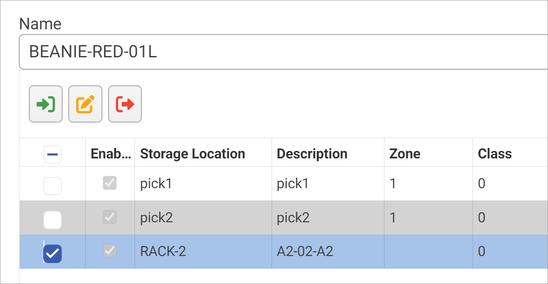Select the pick2 storage location row
Screen dimensions: 548x284
click(197, 217)
